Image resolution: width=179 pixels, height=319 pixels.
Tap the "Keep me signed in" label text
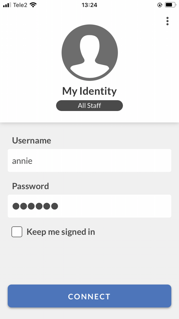coord(61,232)
